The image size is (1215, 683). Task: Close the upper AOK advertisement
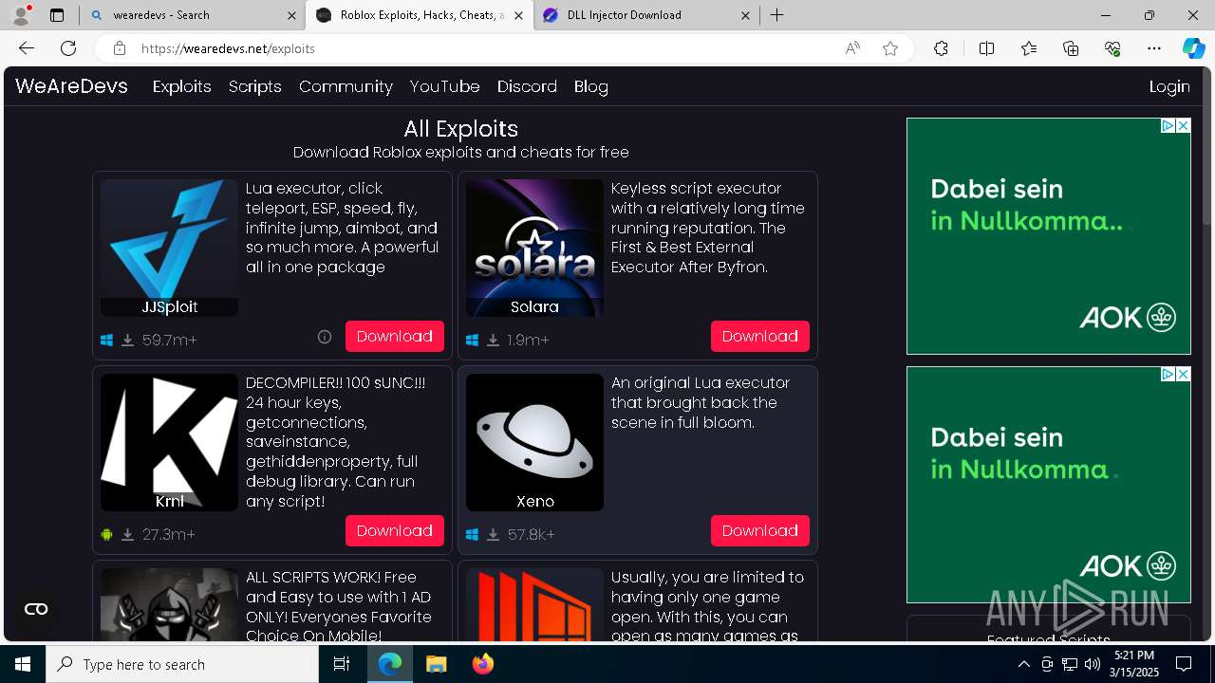[1183, 125]
